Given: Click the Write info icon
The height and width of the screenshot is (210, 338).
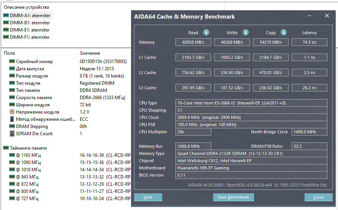Looking at the screenshot, I should point(245,32).
